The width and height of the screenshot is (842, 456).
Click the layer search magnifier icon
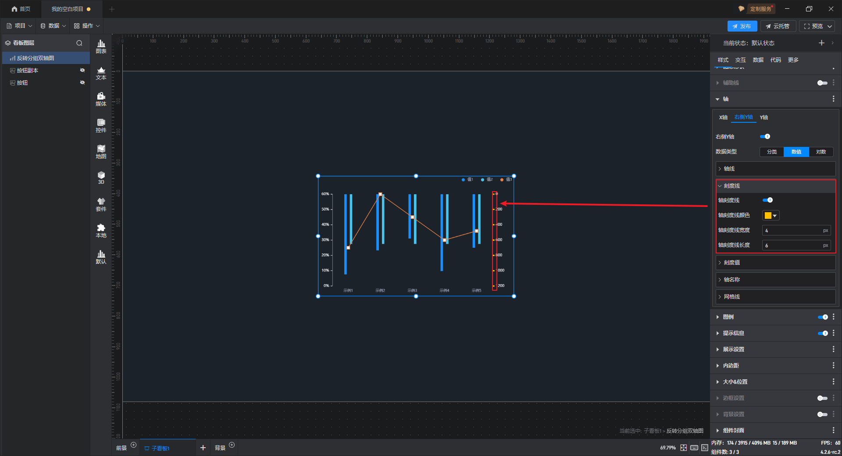(79, 43)
